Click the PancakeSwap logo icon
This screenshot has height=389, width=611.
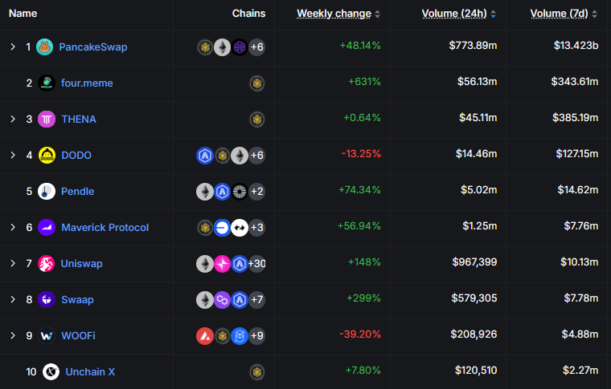tap(44, 47)
